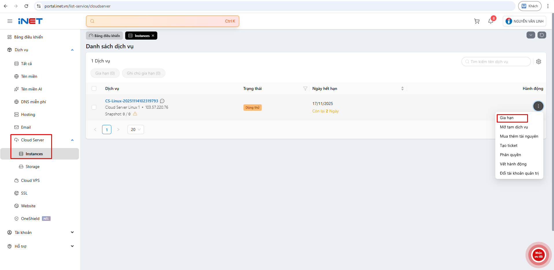This screenshot has width=554, height=270.
Task: Collapse the Dịch vụ sidebar section
Action: pos(72,50)
